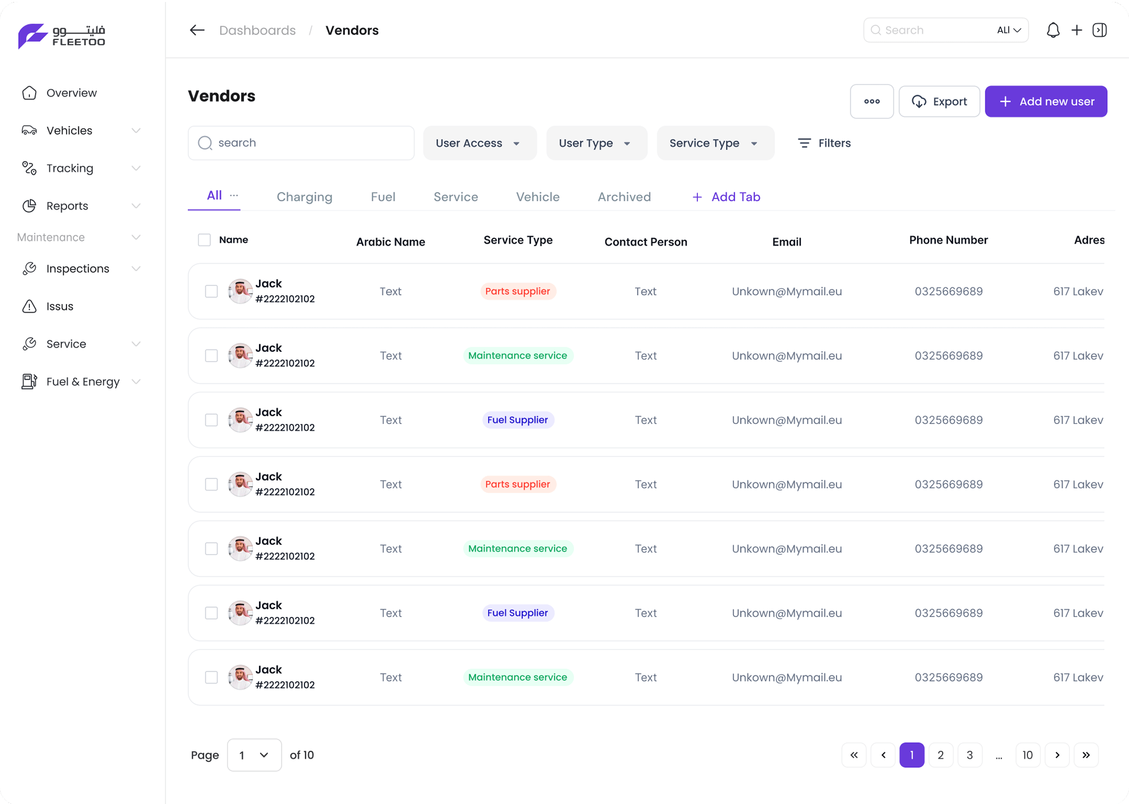Select the checkbox for the first Jack row
The width and height of the screenshot is (1129, 804).
[x=211, y=291]
